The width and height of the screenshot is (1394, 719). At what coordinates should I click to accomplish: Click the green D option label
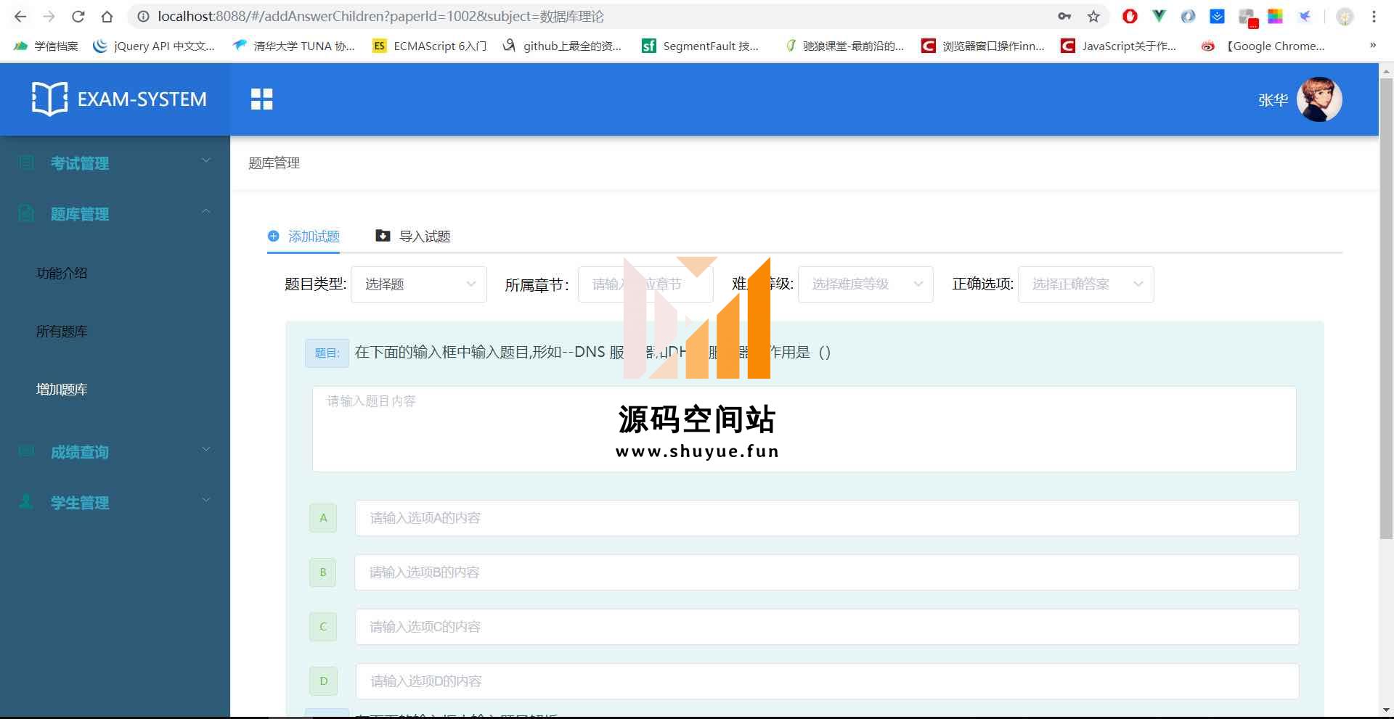pos(323,681)
